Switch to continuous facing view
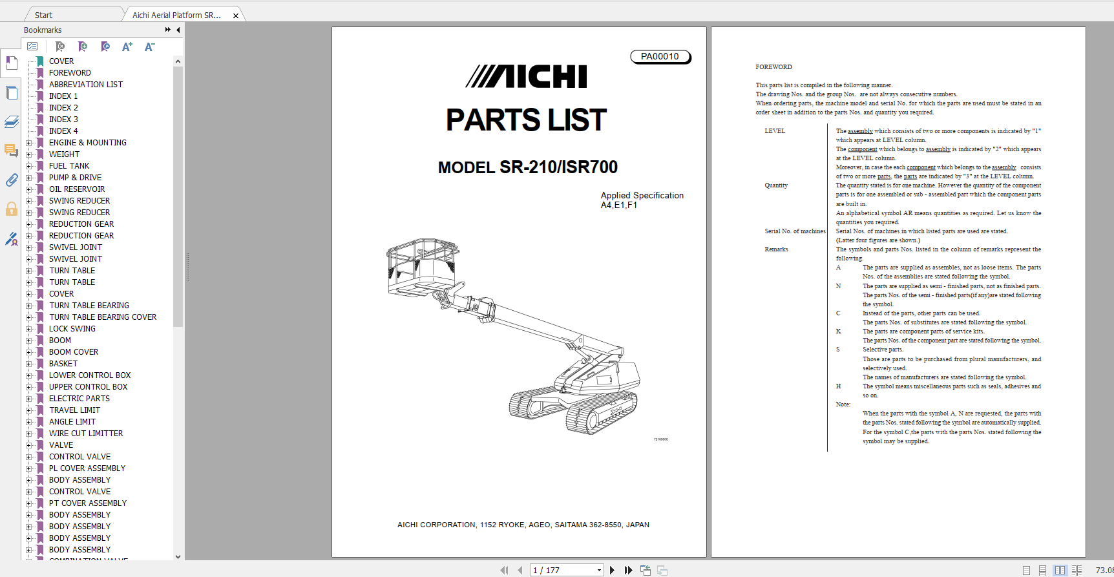Screen dimensions: 1114x577 1077,570
